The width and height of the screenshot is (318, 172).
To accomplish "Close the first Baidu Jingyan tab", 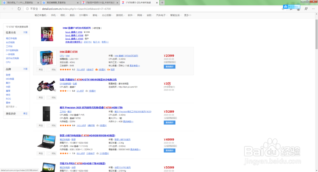I will (38, 3).
